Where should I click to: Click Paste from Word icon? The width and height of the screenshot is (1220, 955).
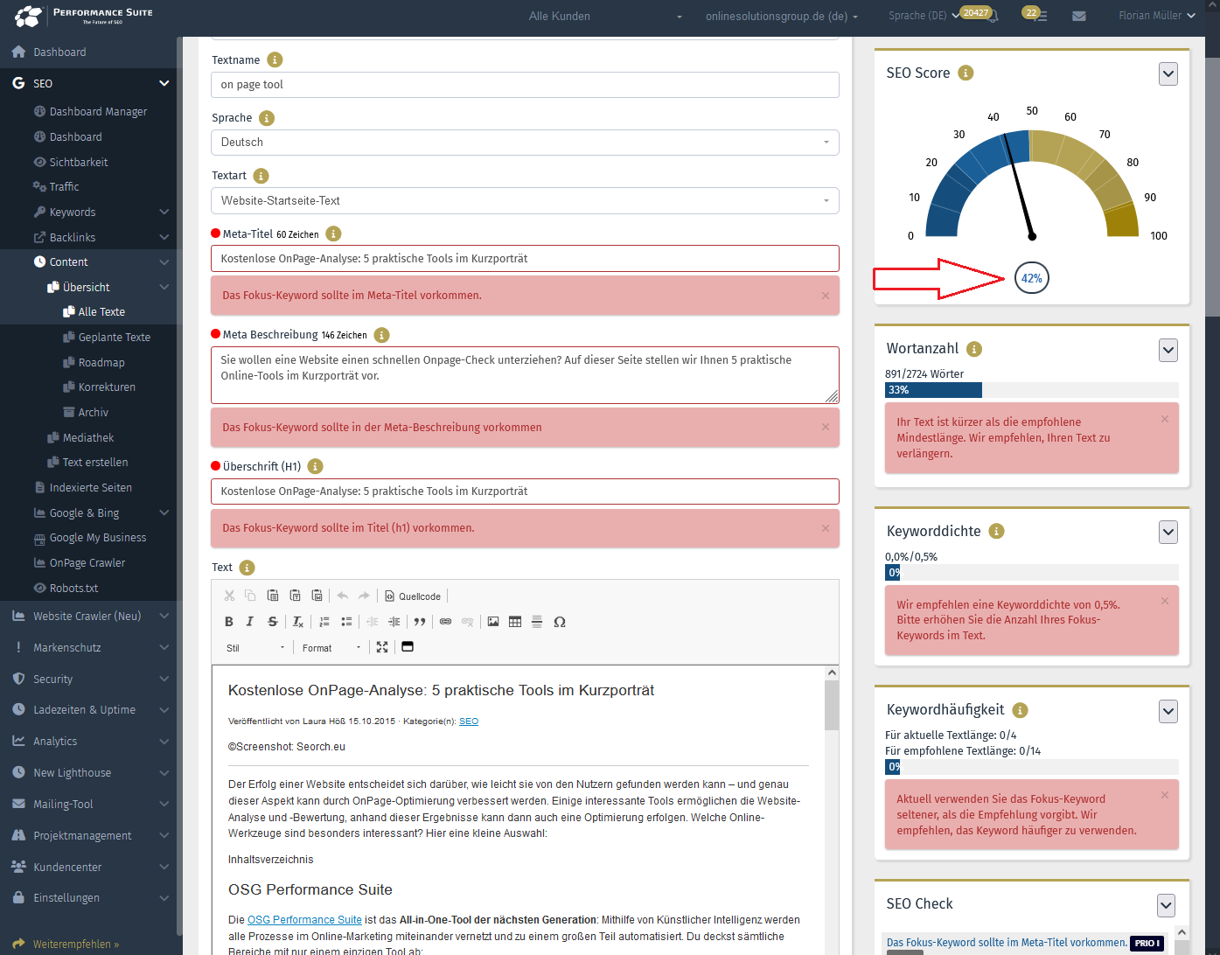(x=317, y=596)
